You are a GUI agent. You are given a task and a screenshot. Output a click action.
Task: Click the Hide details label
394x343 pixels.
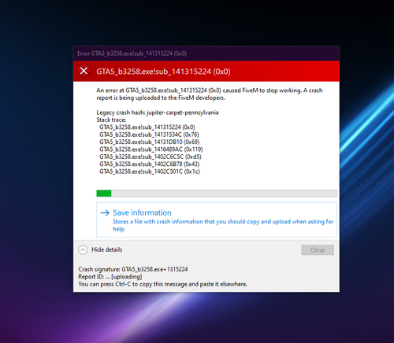click(x=107, y=249)
